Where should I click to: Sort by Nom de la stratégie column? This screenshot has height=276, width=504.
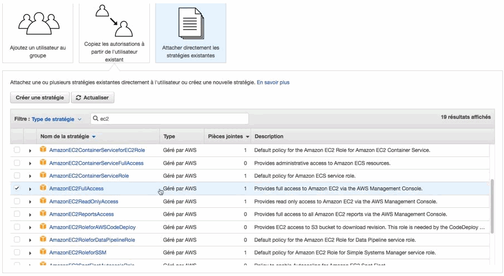[x=68, y=136]
